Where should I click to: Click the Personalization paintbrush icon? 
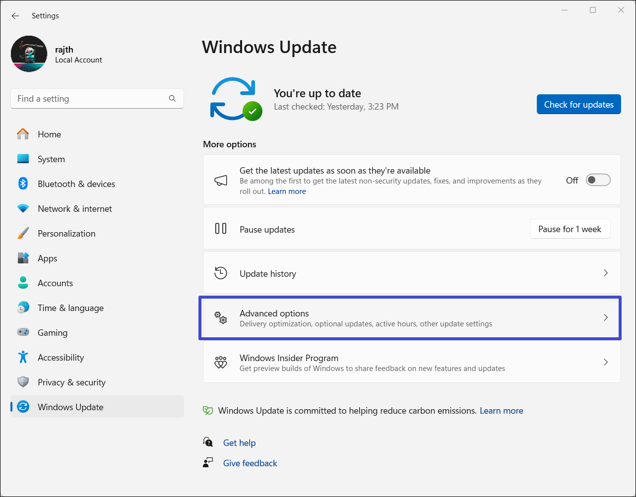[x=23, y=234]
